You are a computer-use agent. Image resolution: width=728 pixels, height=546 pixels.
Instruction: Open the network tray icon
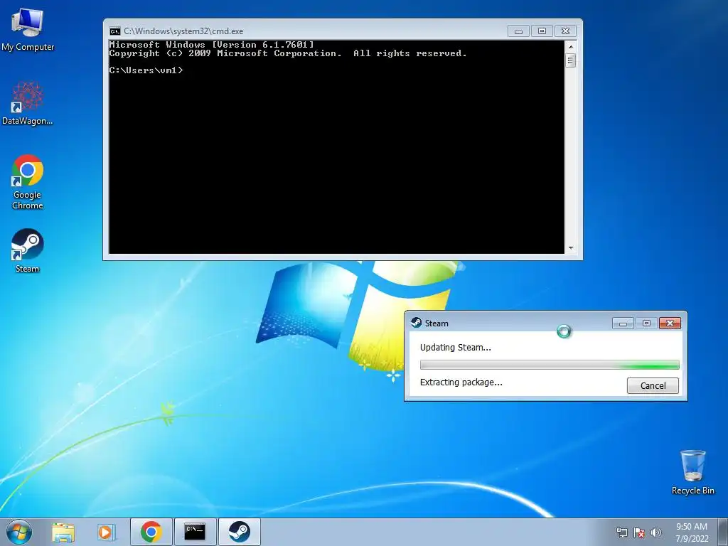(621, 532)
